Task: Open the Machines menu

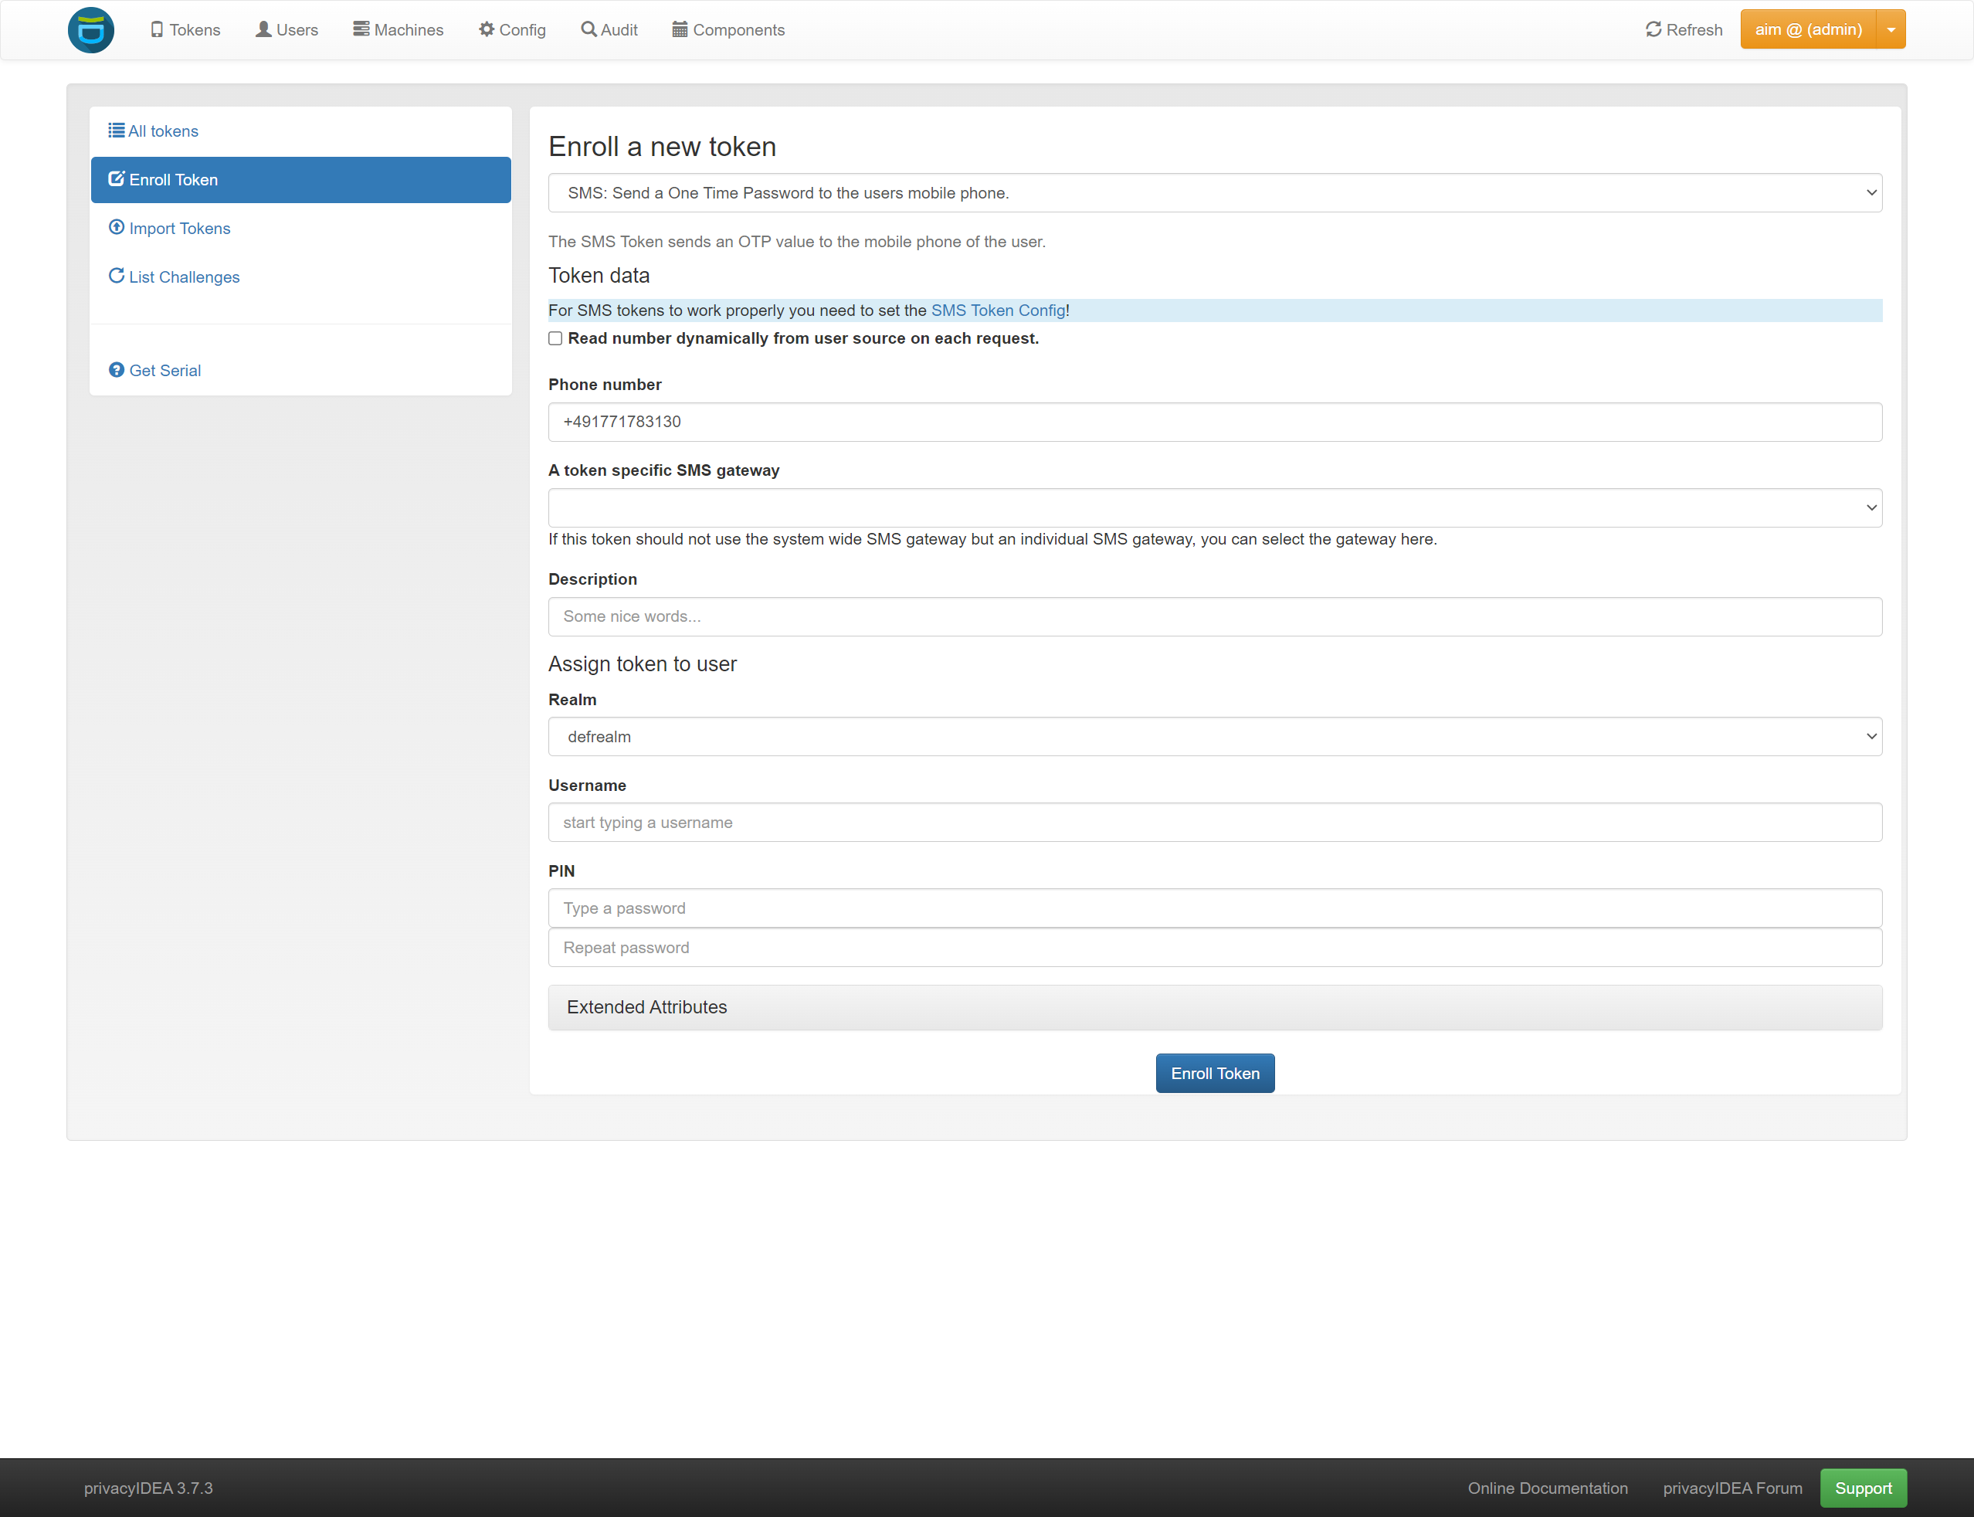Action: click(398, 30)
